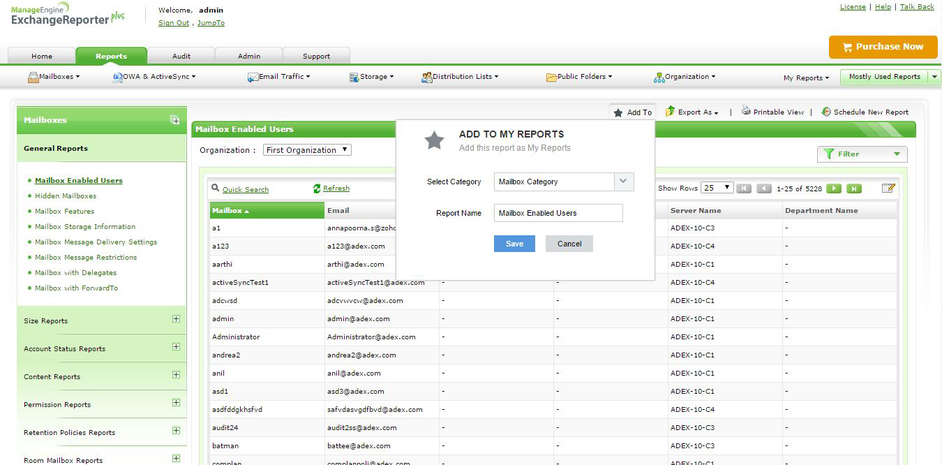
Task: Sort by Server Name column header
Action: pos(725,210)
